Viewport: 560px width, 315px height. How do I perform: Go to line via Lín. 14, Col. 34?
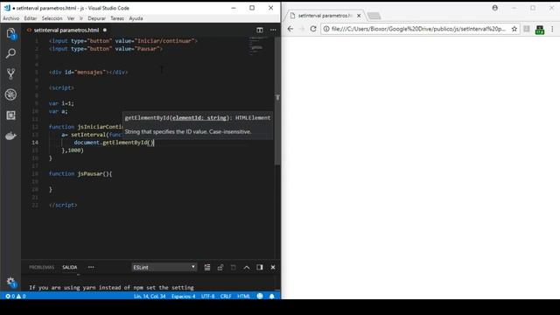click(150, 296)
